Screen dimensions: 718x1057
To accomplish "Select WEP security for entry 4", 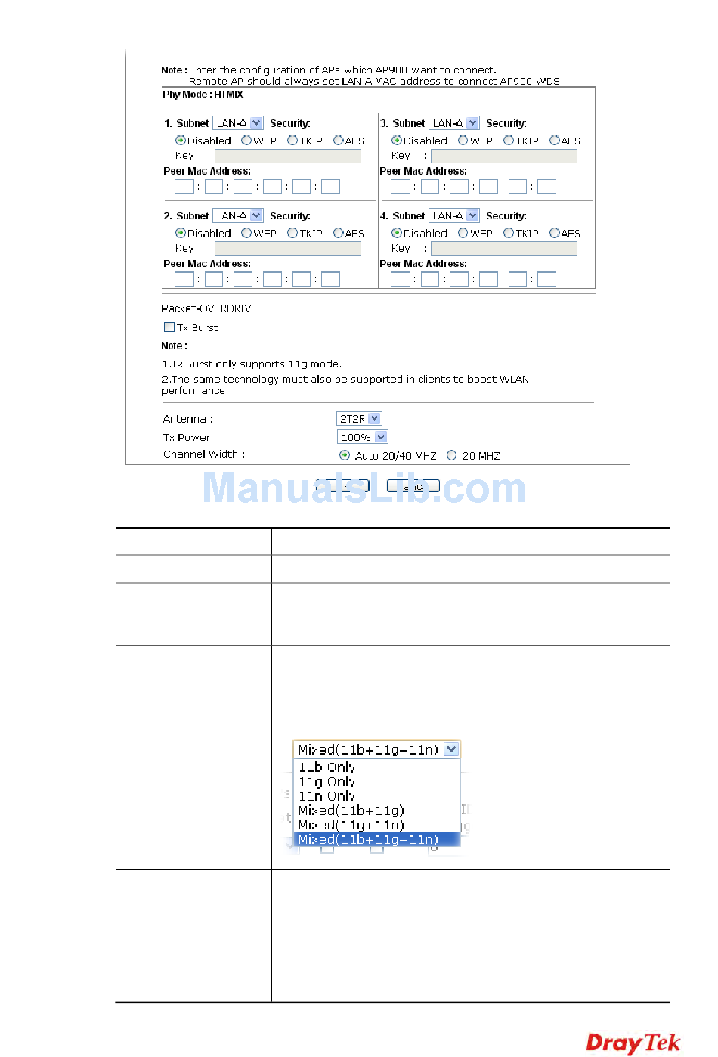I will tap(463, 233).
